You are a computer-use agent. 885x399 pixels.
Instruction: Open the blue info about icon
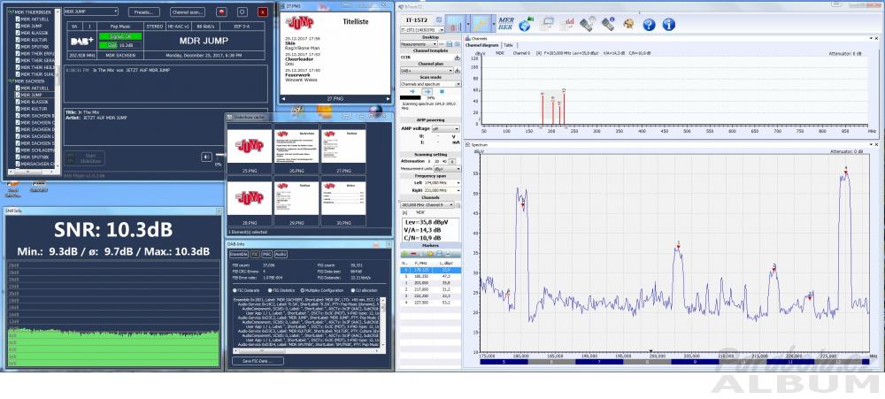tap(669, 24)
